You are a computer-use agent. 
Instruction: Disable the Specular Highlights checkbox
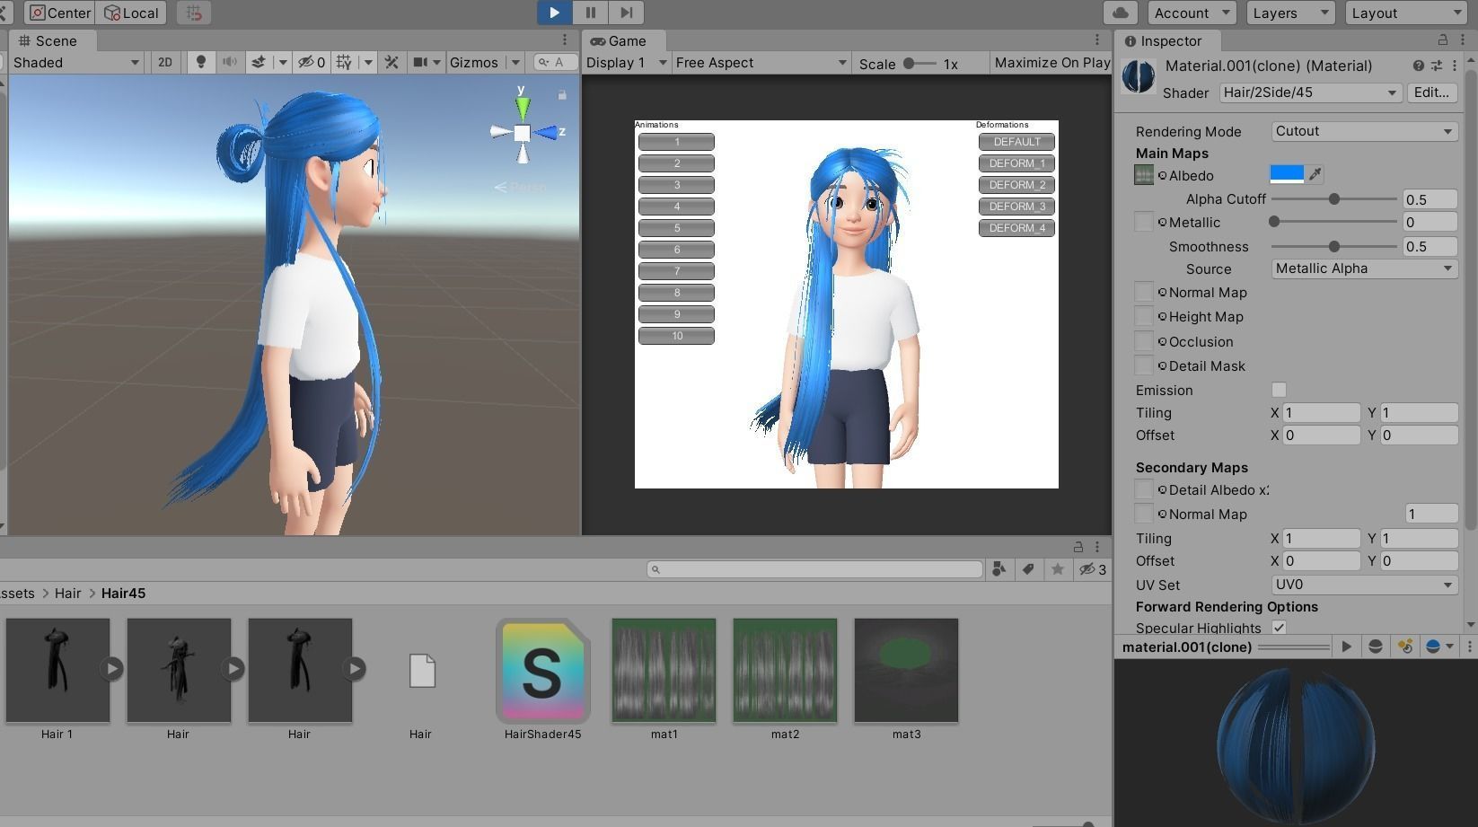1280,628
